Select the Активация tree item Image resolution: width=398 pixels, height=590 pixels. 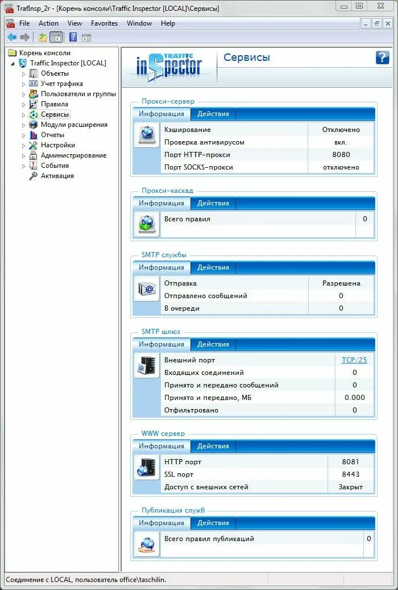(x=57, y=176)
